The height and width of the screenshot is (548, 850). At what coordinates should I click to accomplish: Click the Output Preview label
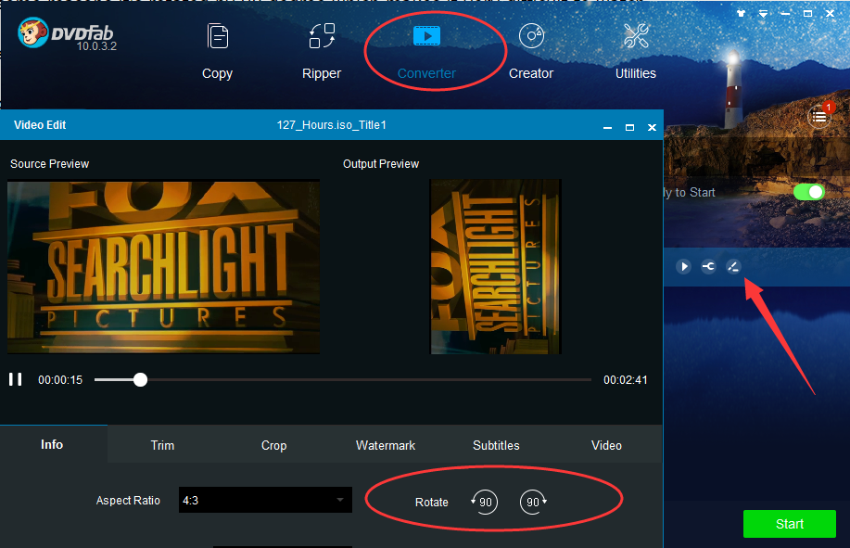pos(381,164)
